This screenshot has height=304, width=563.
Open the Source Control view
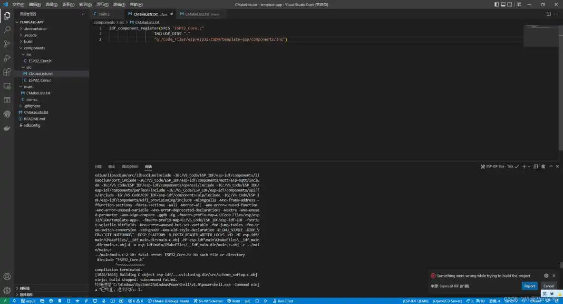coord(7,43)
